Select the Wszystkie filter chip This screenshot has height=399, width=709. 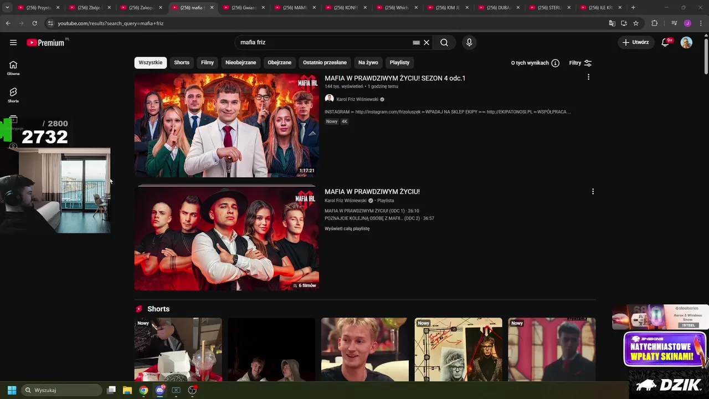click(151, 63)
